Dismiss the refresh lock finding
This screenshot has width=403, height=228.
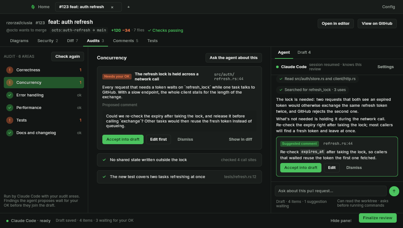[x=185, y=139]
